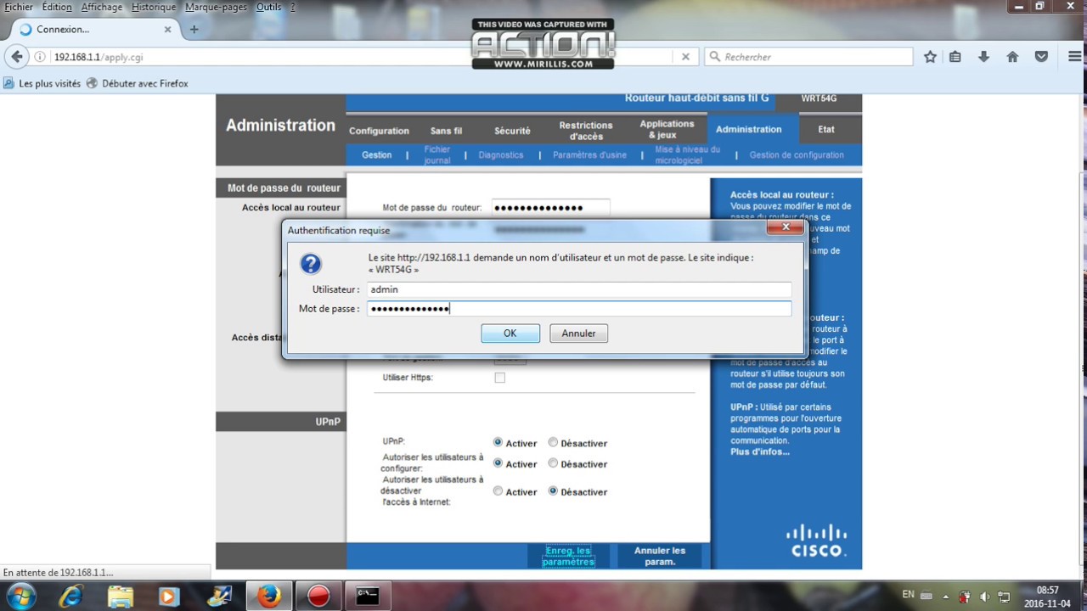Select Activer for Autoriser à configurer
The height and width of the screenshot is (611, 1087).
click(x=498, y=463)
